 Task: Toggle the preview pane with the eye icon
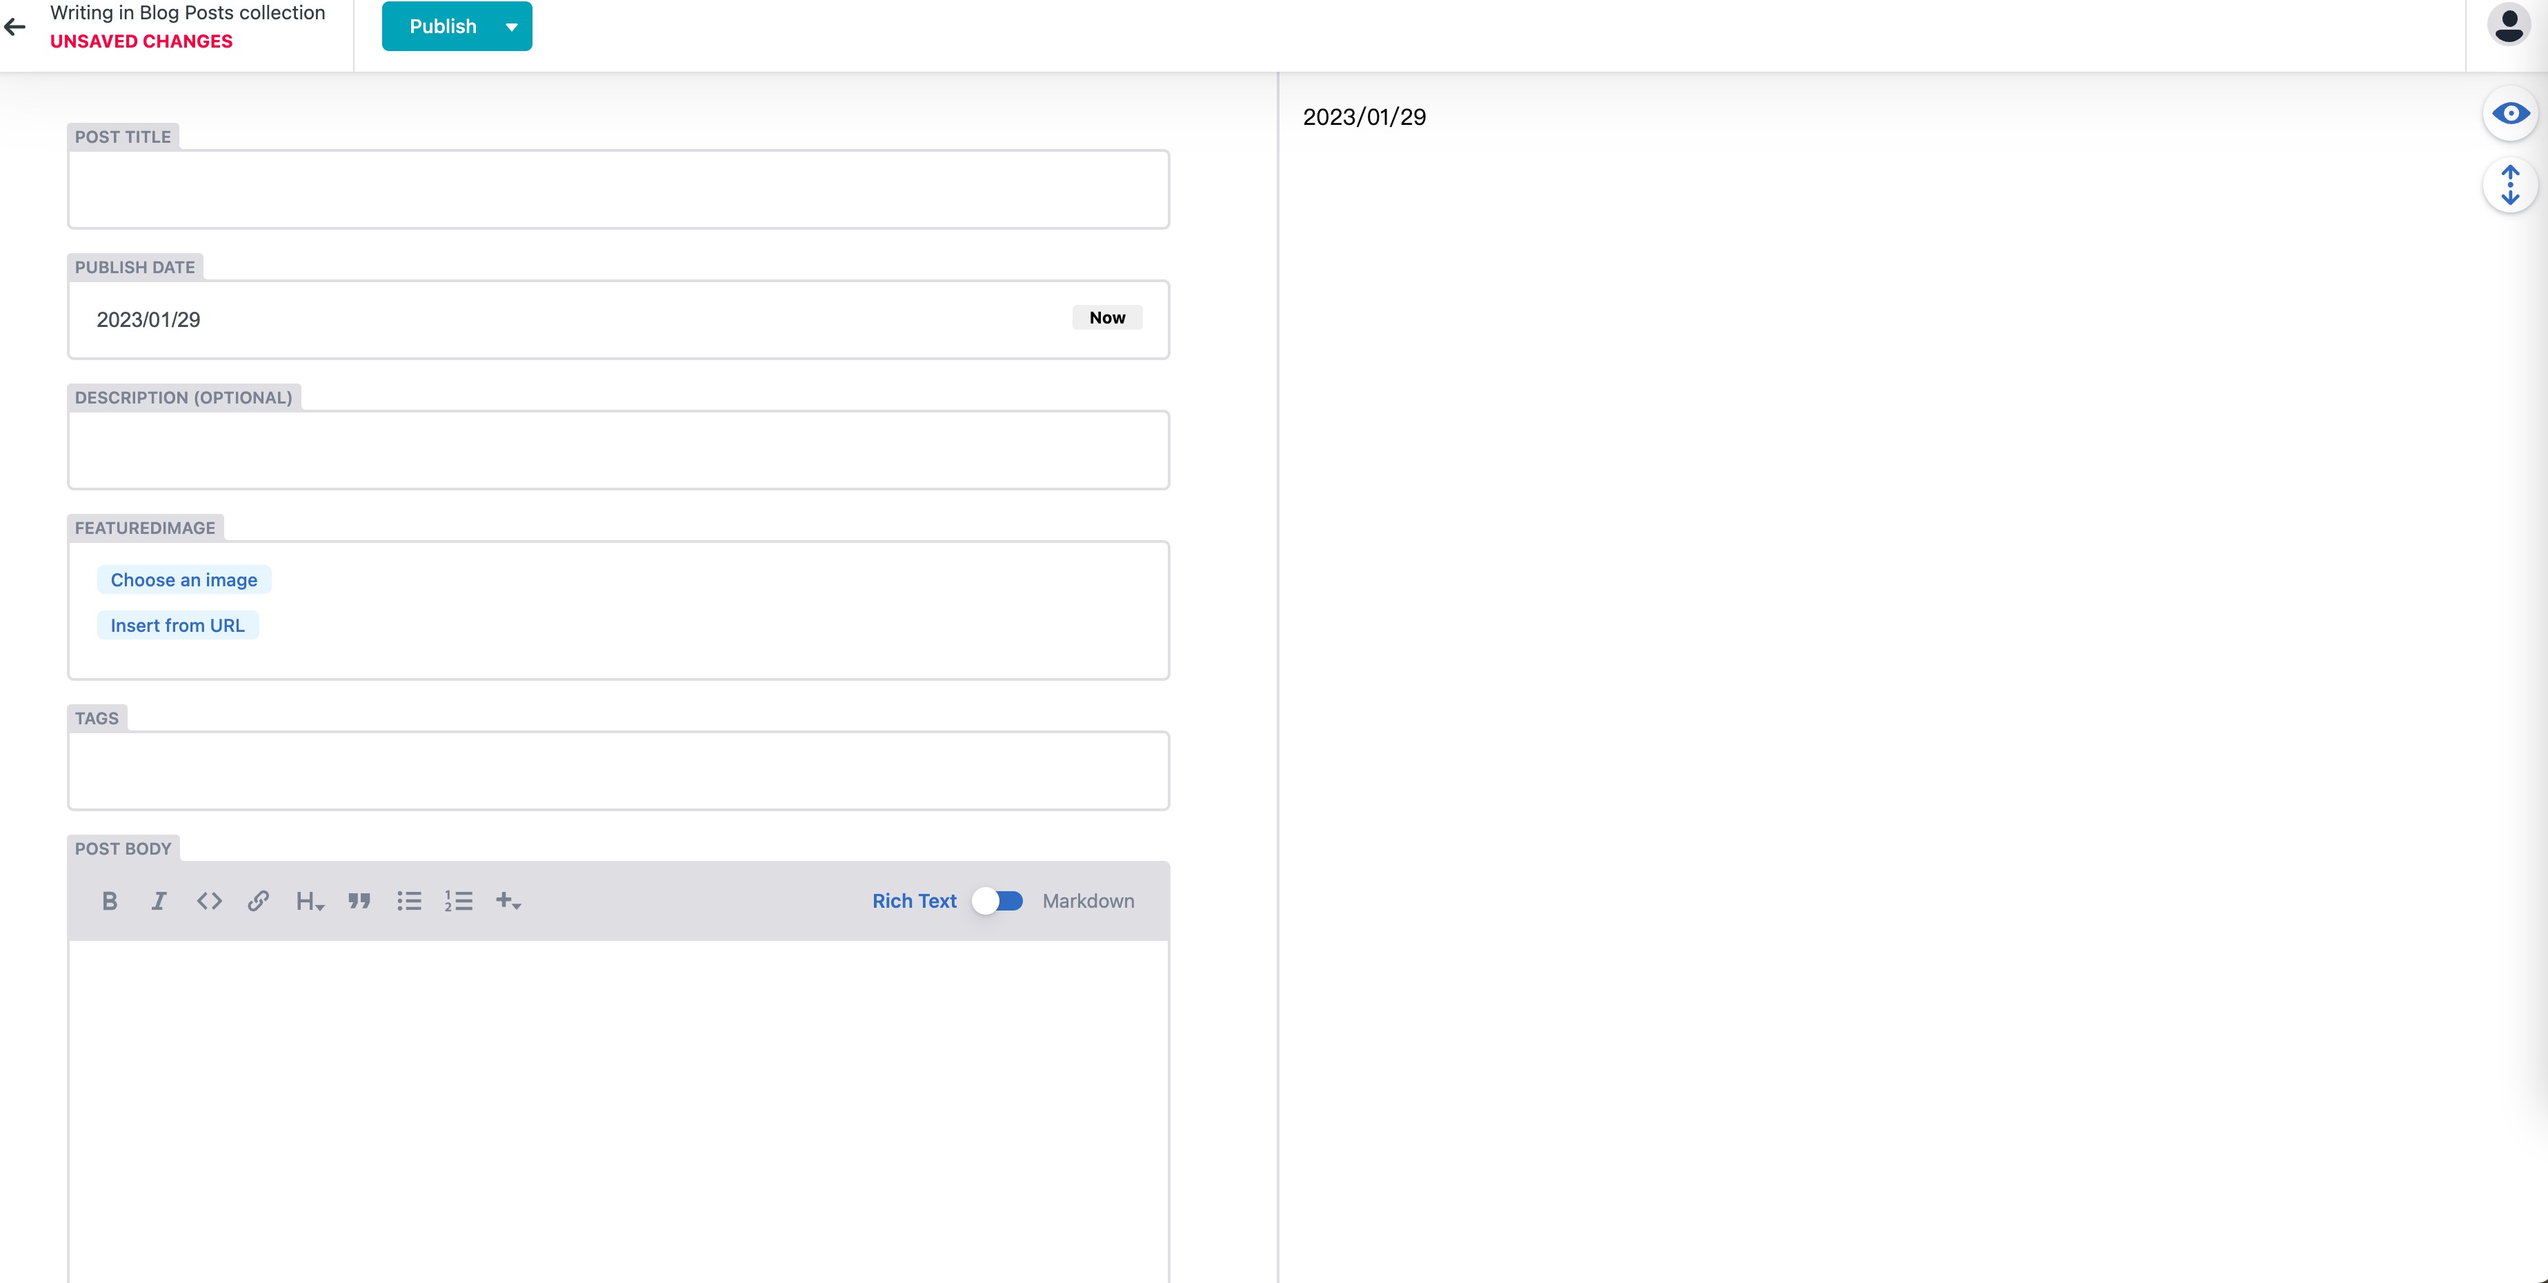(2509, 114)
